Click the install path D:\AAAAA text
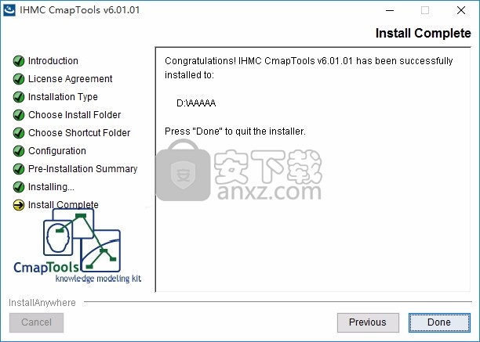 click(x=196, y=103)
